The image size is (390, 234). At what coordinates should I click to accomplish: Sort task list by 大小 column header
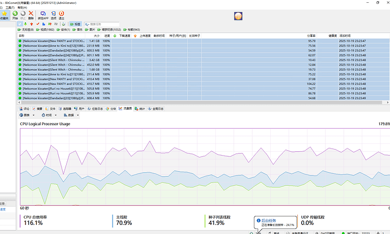[97, 35]
